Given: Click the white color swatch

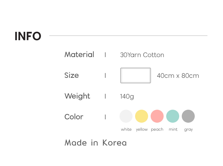Looking at the screenshot, I should click(x=126, y=116).
